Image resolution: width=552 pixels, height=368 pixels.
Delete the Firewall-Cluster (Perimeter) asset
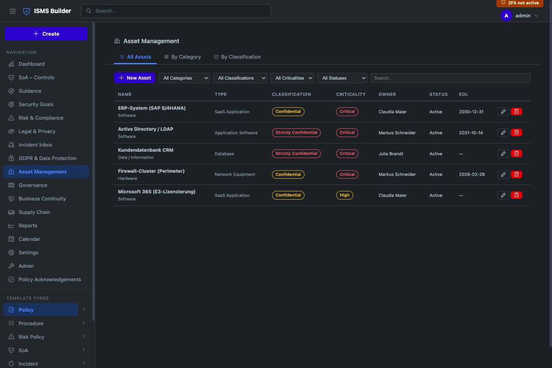tap(516, 174)
